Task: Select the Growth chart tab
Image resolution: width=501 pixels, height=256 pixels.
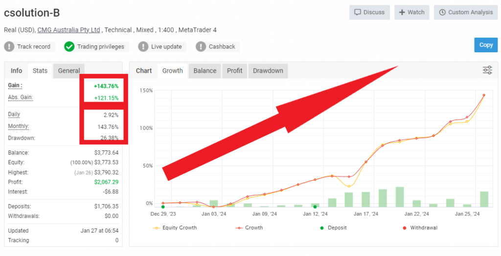Action: click(173, 70)
